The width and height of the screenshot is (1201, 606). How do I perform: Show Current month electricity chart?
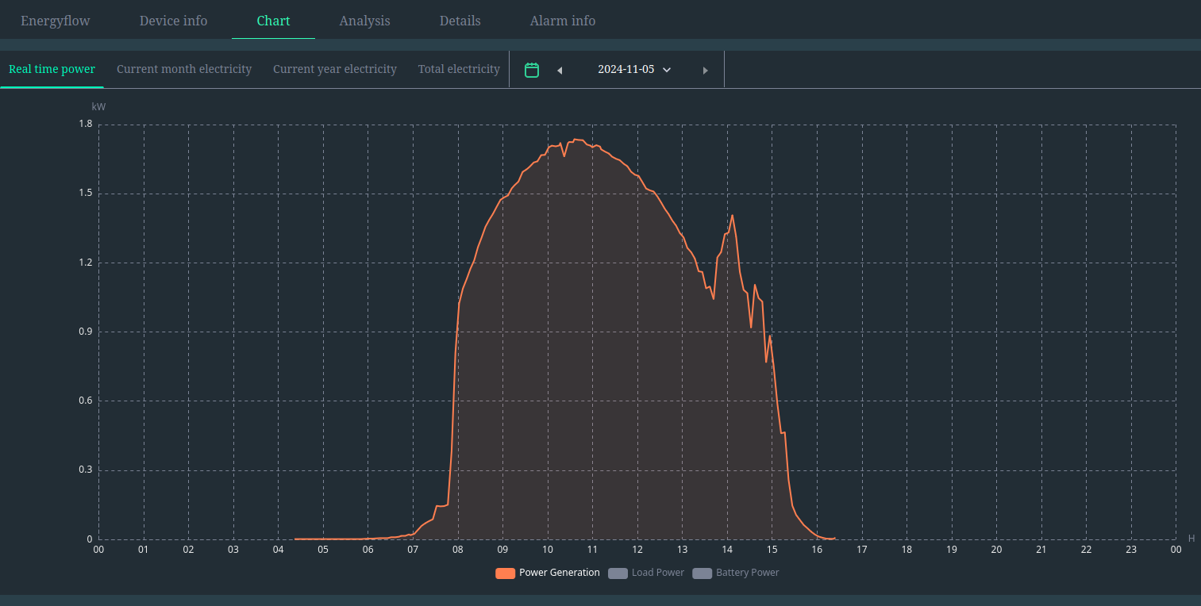pyautogui.click(x=184, y=70)
